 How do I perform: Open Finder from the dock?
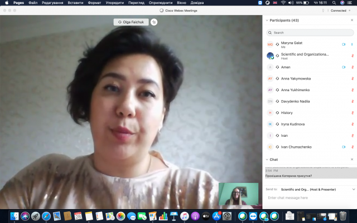[15, 216]
